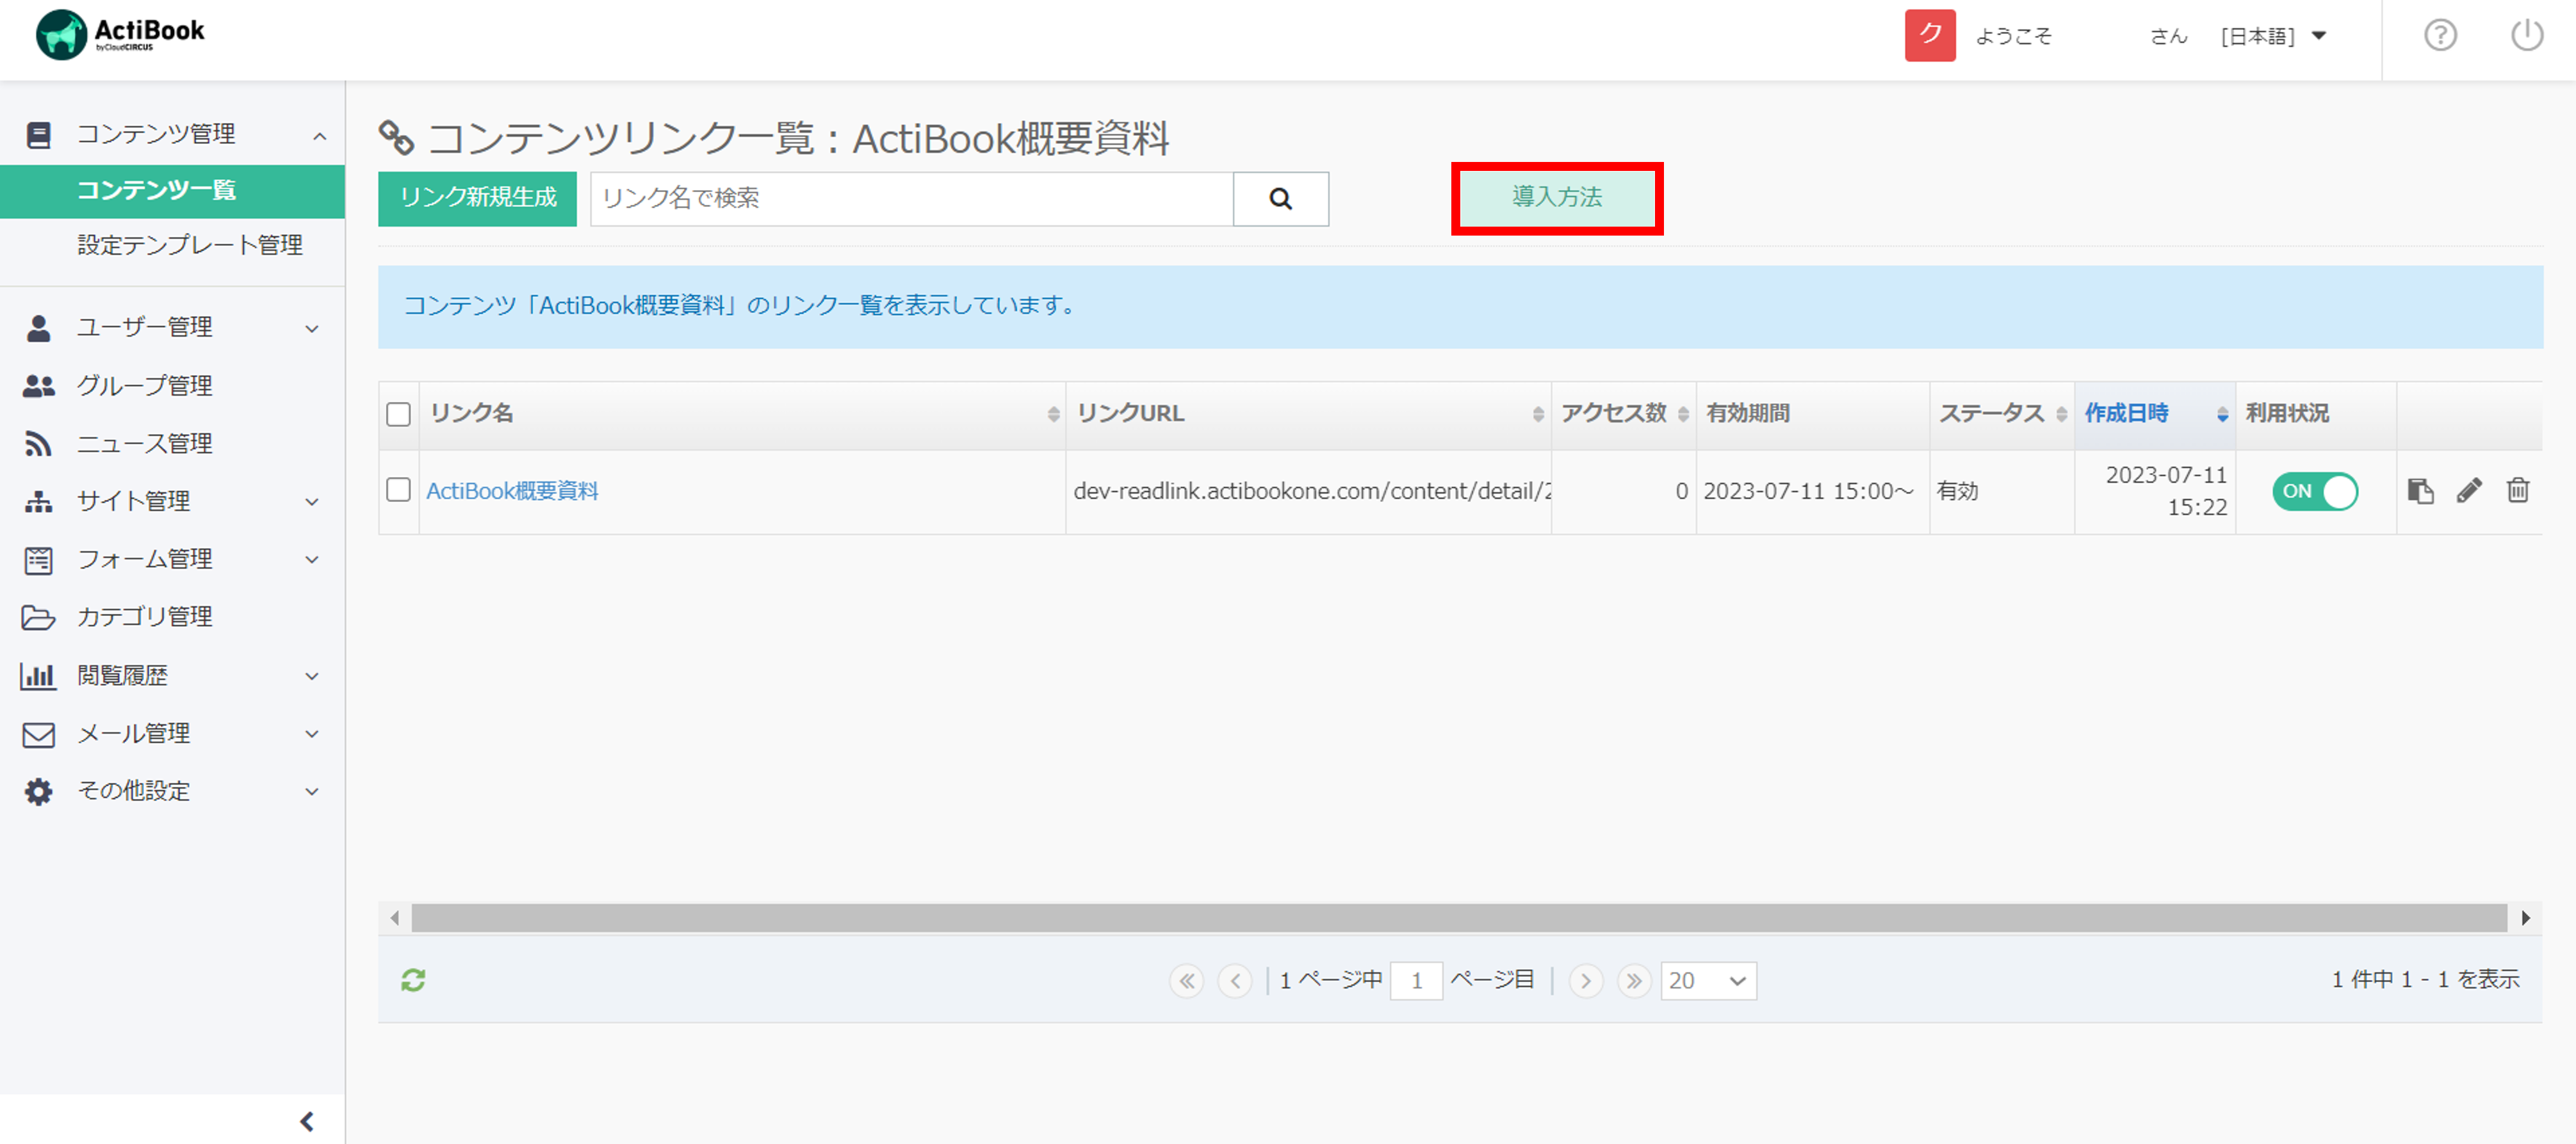Open ニュース管理 menu item

pos(145,444)
